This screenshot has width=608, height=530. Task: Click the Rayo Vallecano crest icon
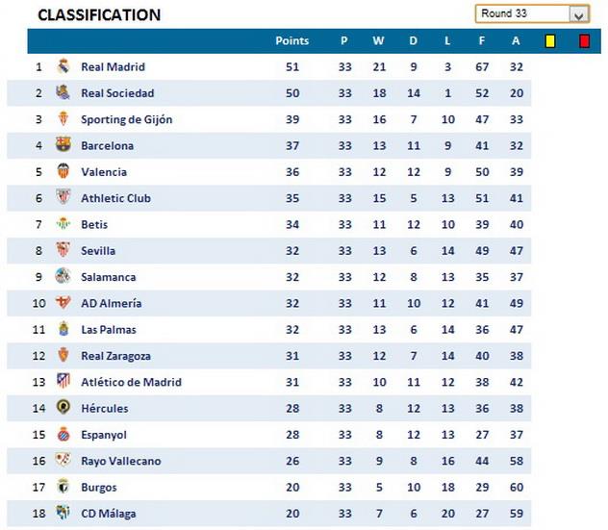tap(63, 461)
